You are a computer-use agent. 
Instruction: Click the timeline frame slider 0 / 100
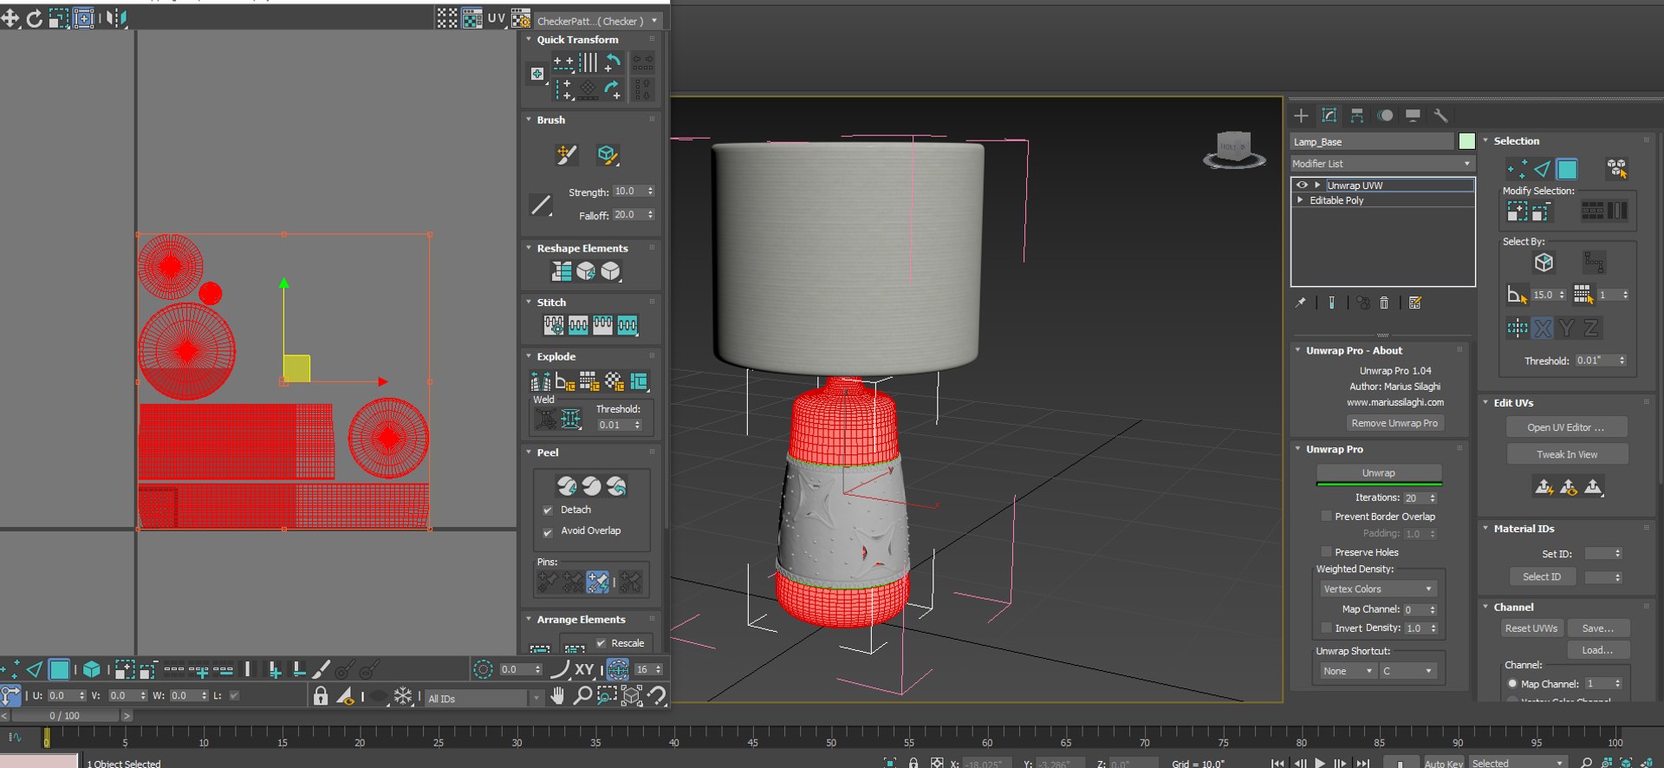pyautogui.click(x=65, y=716)
